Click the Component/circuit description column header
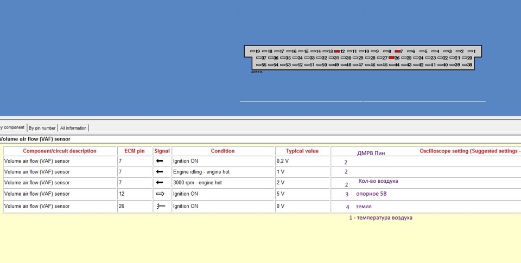 coord(60,151)
